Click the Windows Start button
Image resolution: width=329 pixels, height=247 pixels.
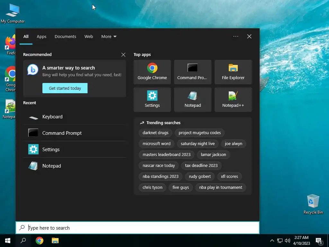[x=8, y=241]
